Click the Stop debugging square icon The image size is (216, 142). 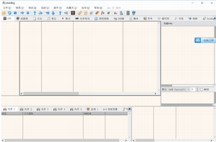pos(15,13)
